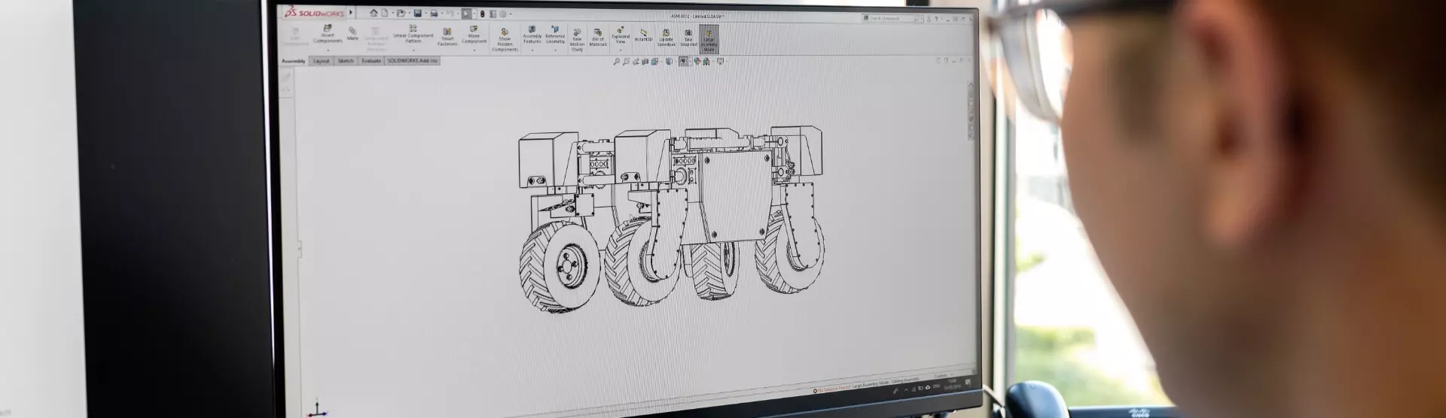Click Zoom to Area icon in view toolbar
The height and width of the screenshot is (418, 1446).
coord(626,62)
